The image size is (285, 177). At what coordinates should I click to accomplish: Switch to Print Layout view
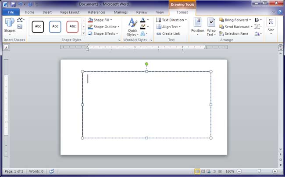[197, 171]
